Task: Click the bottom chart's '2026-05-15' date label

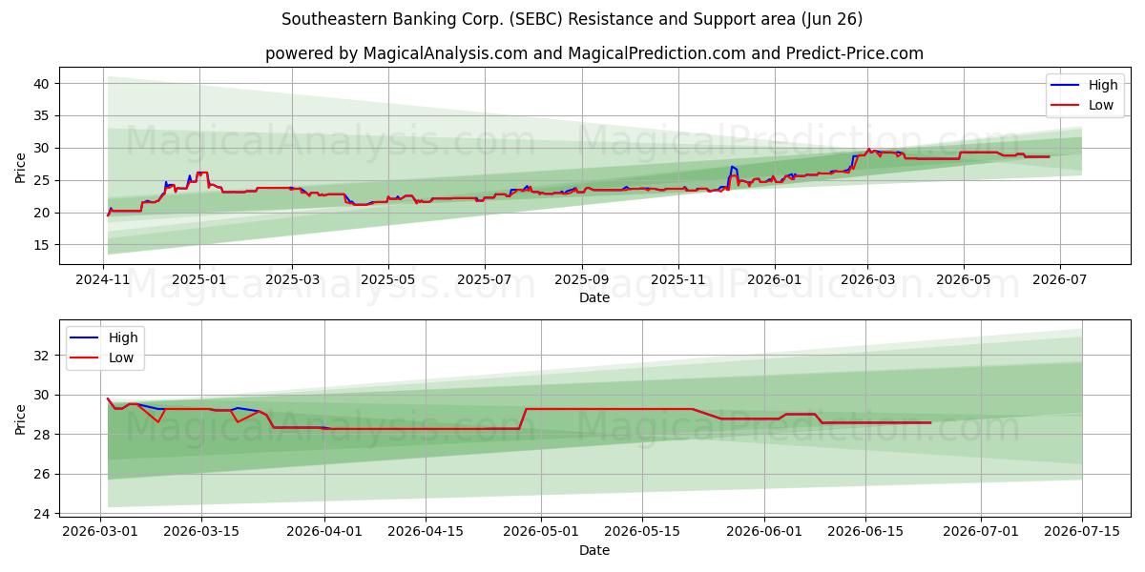Action: (641, 534)
